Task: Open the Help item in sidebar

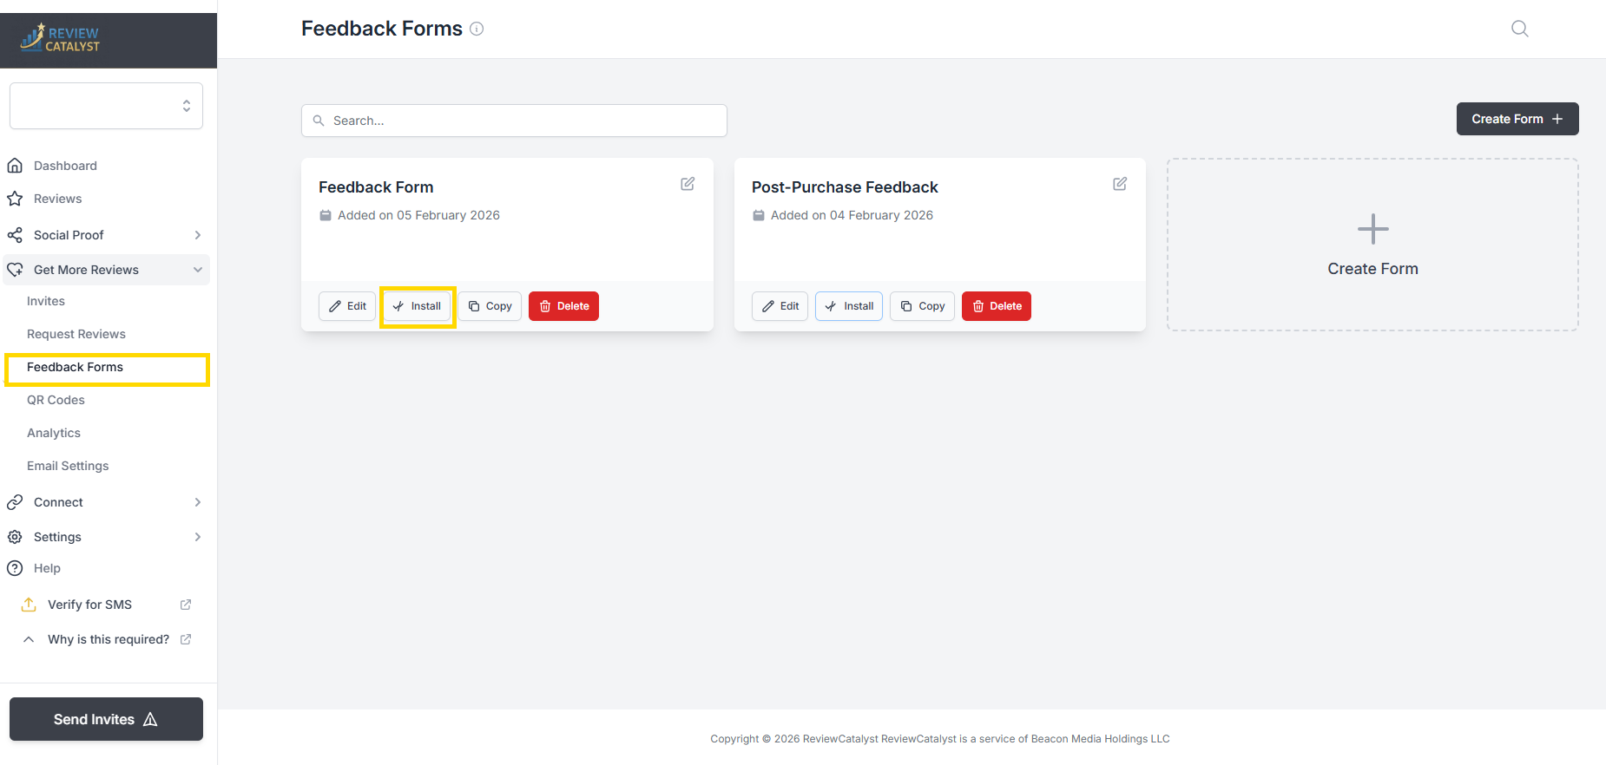Action: tap(47, 568)
